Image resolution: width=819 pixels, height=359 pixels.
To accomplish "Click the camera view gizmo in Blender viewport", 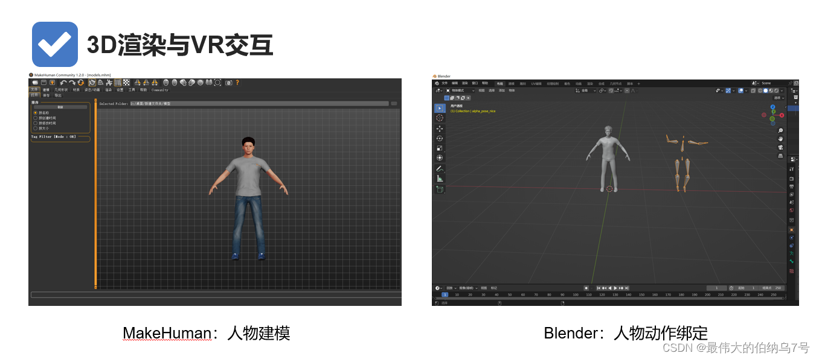I will tap(780, 147).
